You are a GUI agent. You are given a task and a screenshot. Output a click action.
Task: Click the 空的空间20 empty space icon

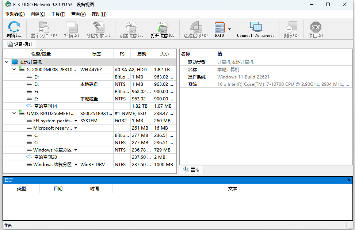(29, 157)
